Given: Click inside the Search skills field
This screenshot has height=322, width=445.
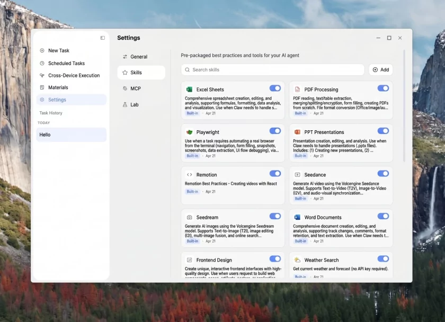Looking at the screenshot, I should point(272,69).
